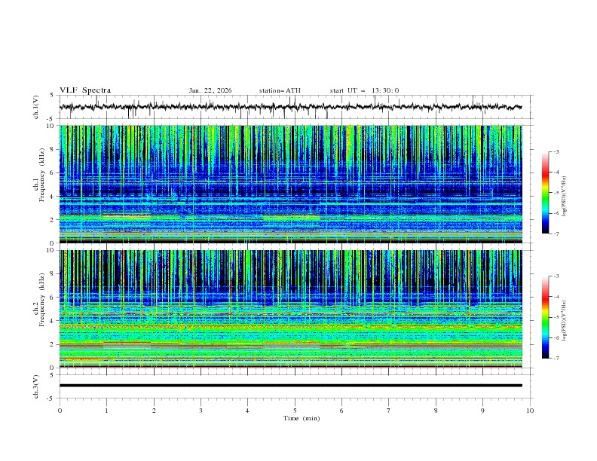Screen dimensions: 597x461
Task: Click the ch.1(V) axis label
Action: click(x=35, y=107)
